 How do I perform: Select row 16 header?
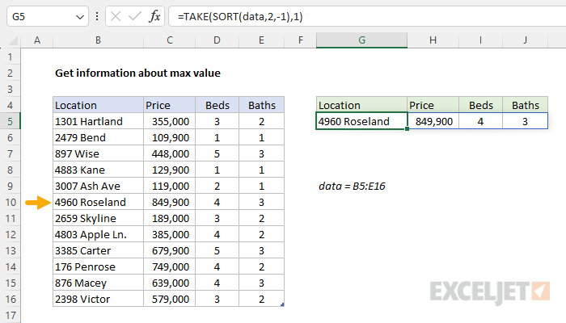[10, 300]
